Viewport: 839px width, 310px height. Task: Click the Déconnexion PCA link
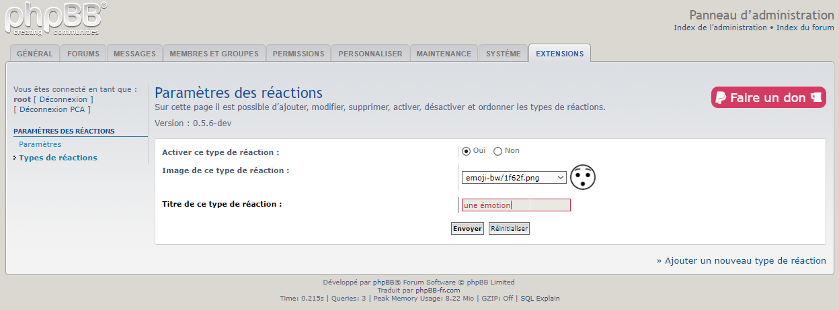(52, 109)
